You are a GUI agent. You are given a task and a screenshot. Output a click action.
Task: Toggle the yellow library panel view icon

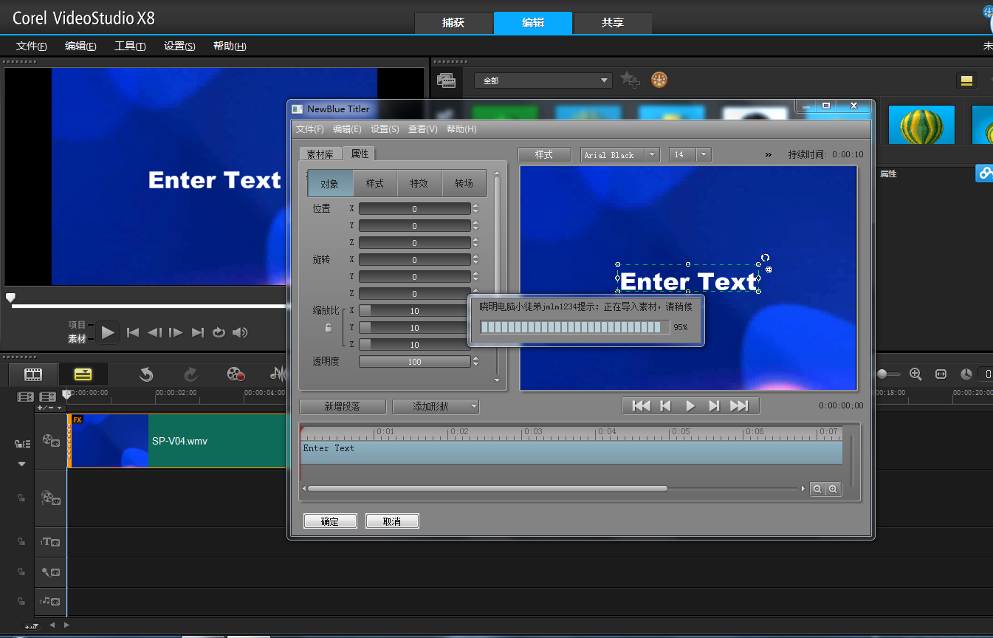[966, 80]
